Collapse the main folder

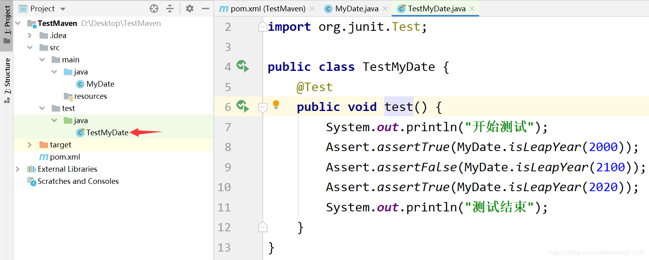[42, 60]
